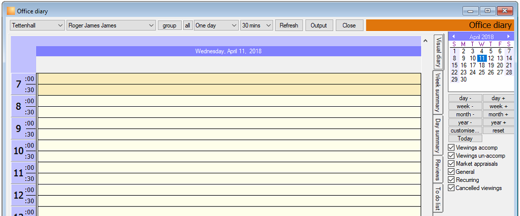Select April 18 in the calendar

pyautogui.click(x=482, y=65)
